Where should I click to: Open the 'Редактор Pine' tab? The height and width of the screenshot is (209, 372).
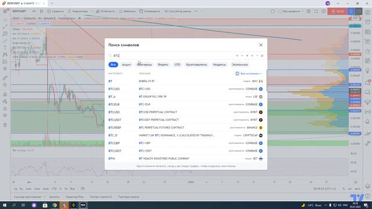click(x=74, y=197)
